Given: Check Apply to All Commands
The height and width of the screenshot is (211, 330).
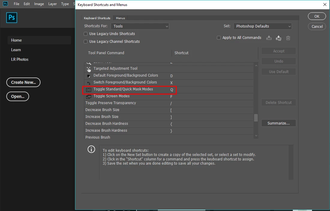Looking at the screenshot, I should tap(219, 38).
